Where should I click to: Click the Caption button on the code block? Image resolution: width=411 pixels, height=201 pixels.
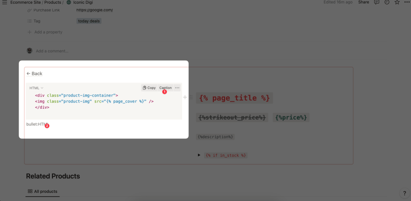[165, 88]
